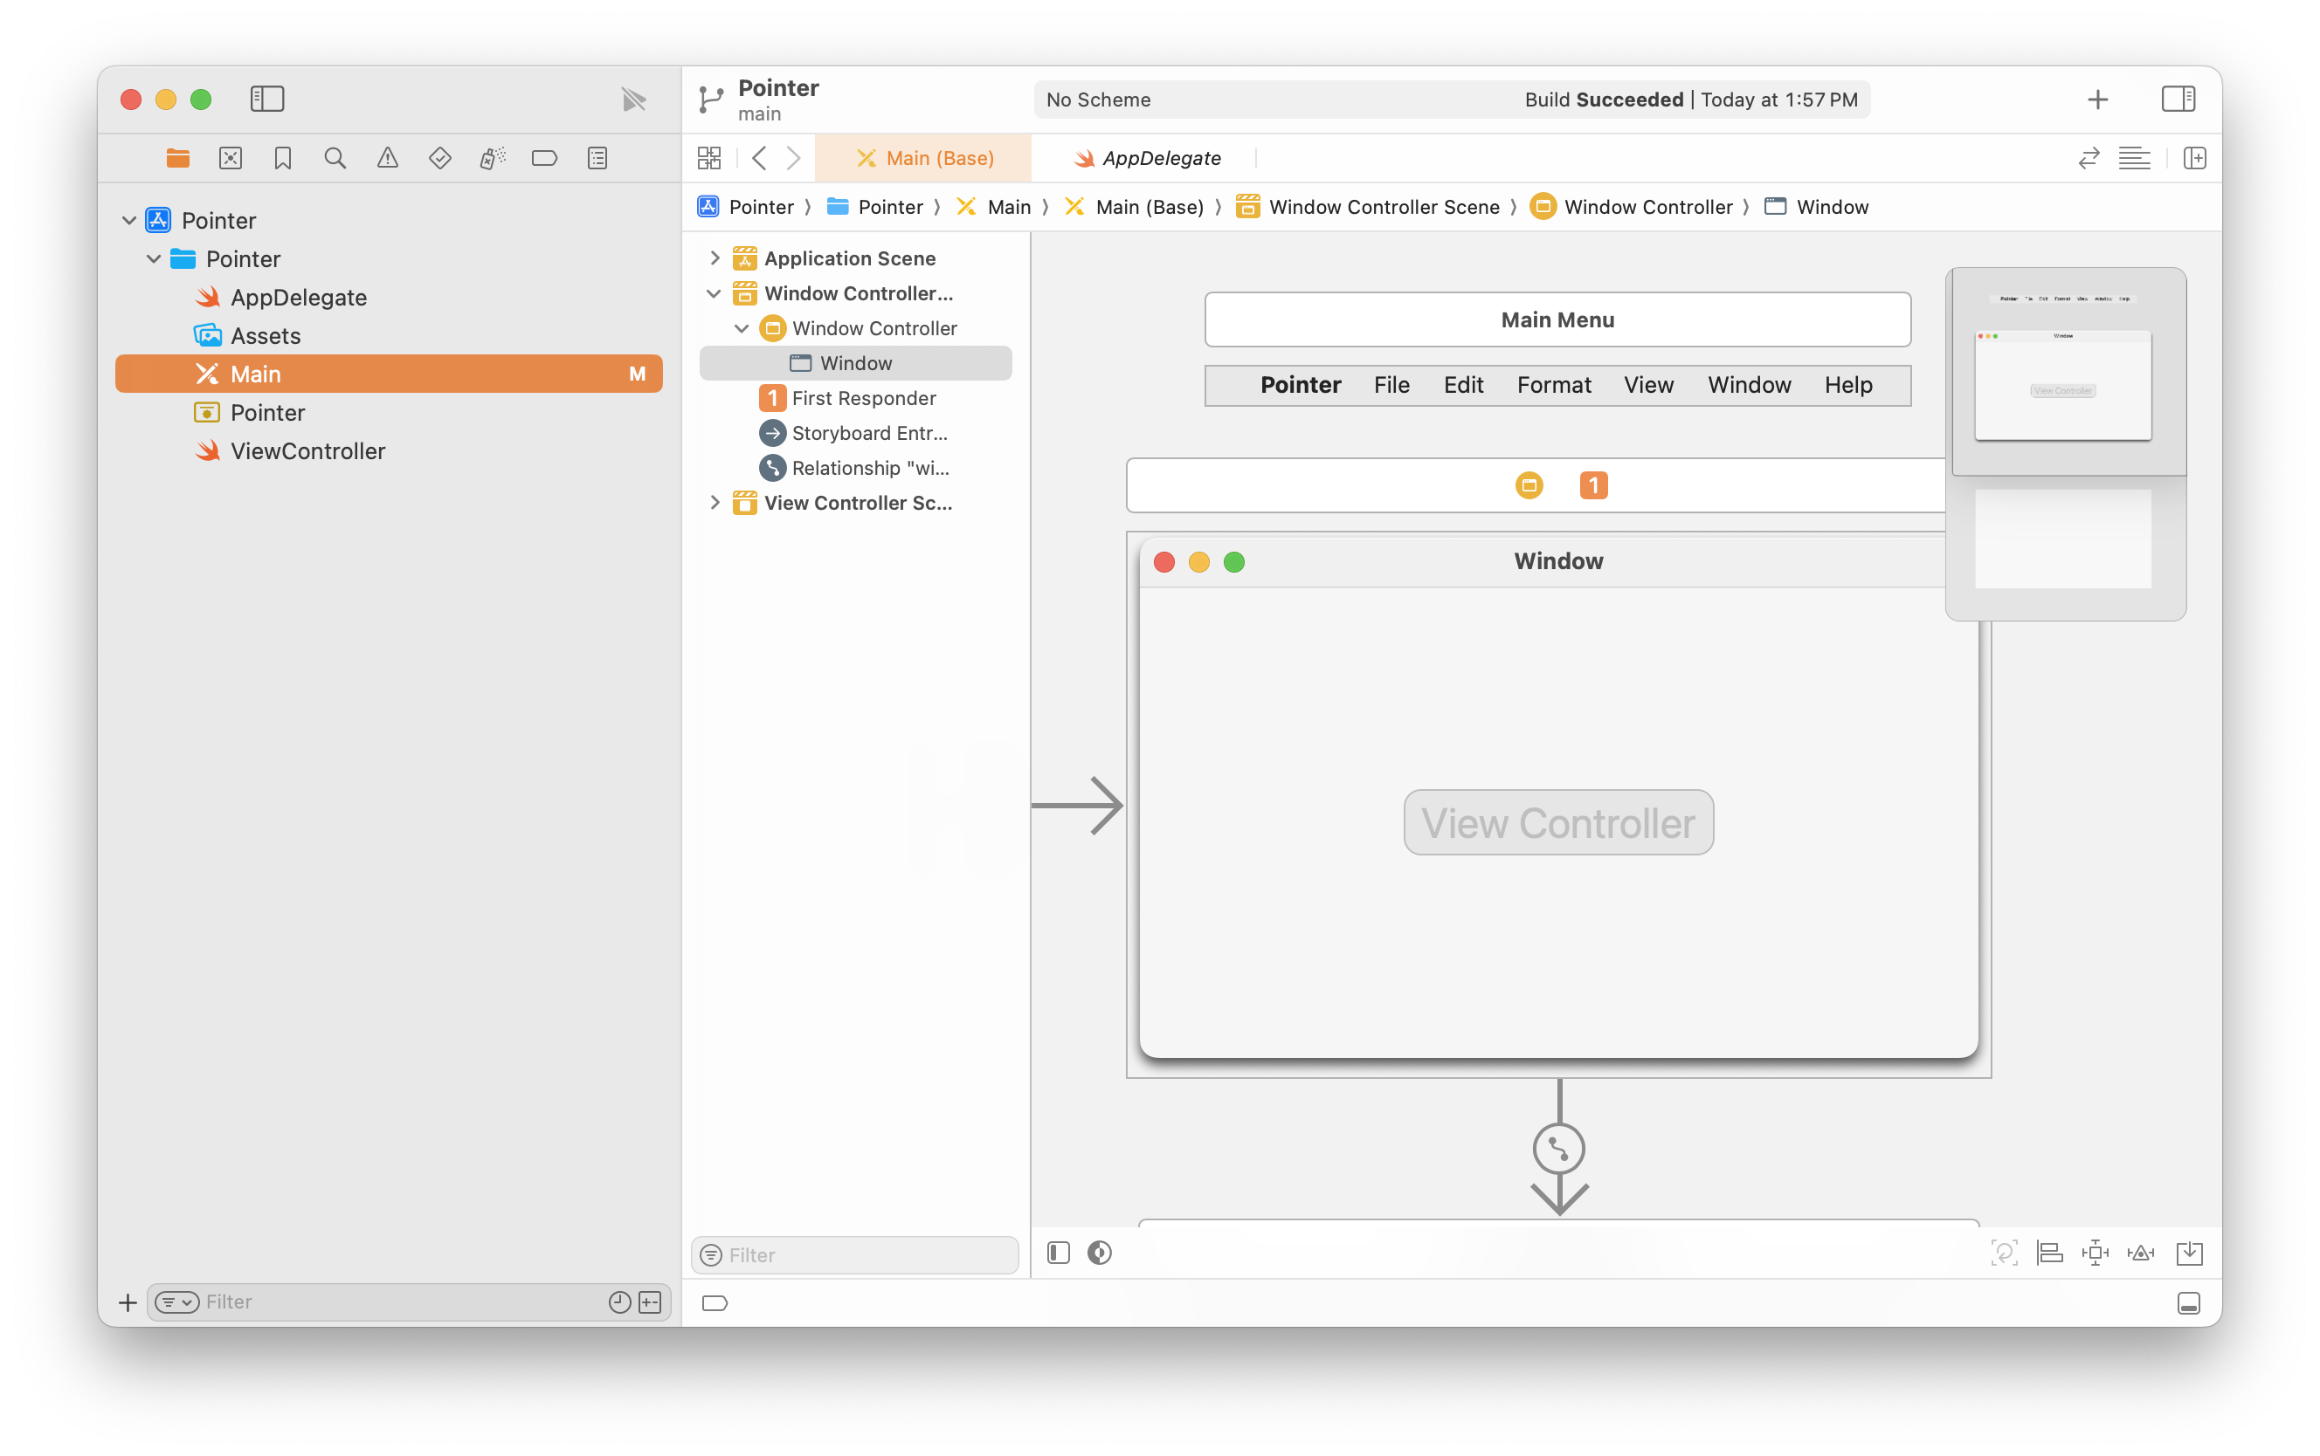Toggle the inspectors panel on the right
Viewport: 2320px width, 1456px height.
(2178, 100)
